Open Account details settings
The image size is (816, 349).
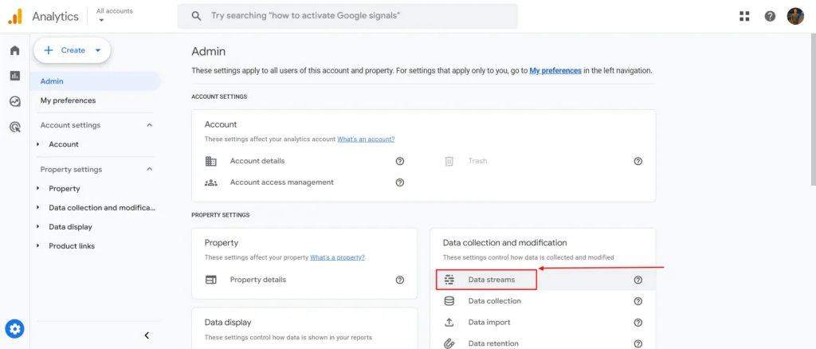tap(257, 161)
